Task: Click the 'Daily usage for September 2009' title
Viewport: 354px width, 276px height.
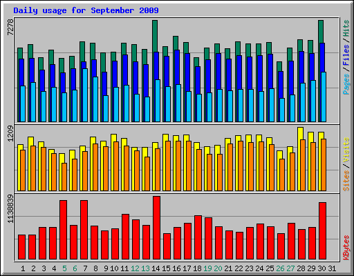Action: pyautogui.click(x=86, y=10)
